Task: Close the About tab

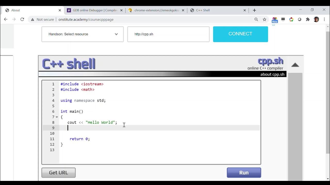Action: (x=60, y=10)
